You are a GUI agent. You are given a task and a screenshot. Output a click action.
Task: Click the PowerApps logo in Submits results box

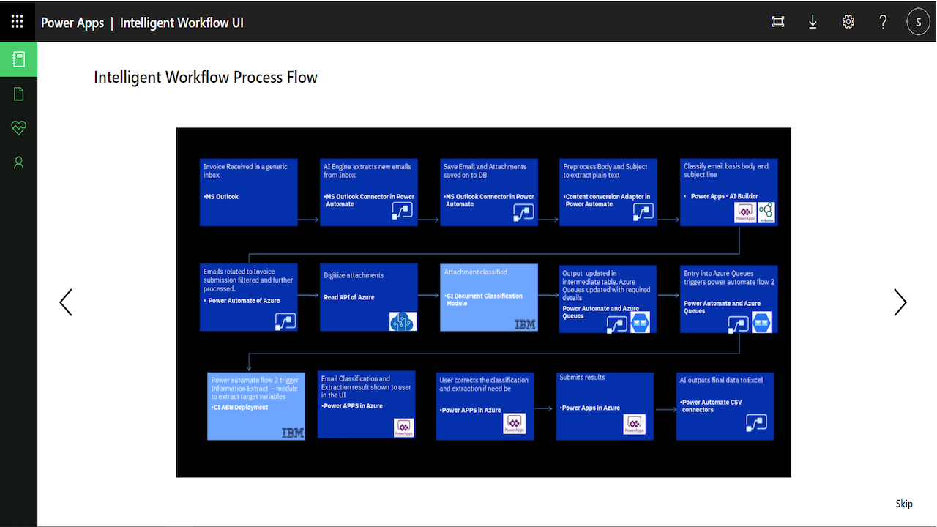633,425
